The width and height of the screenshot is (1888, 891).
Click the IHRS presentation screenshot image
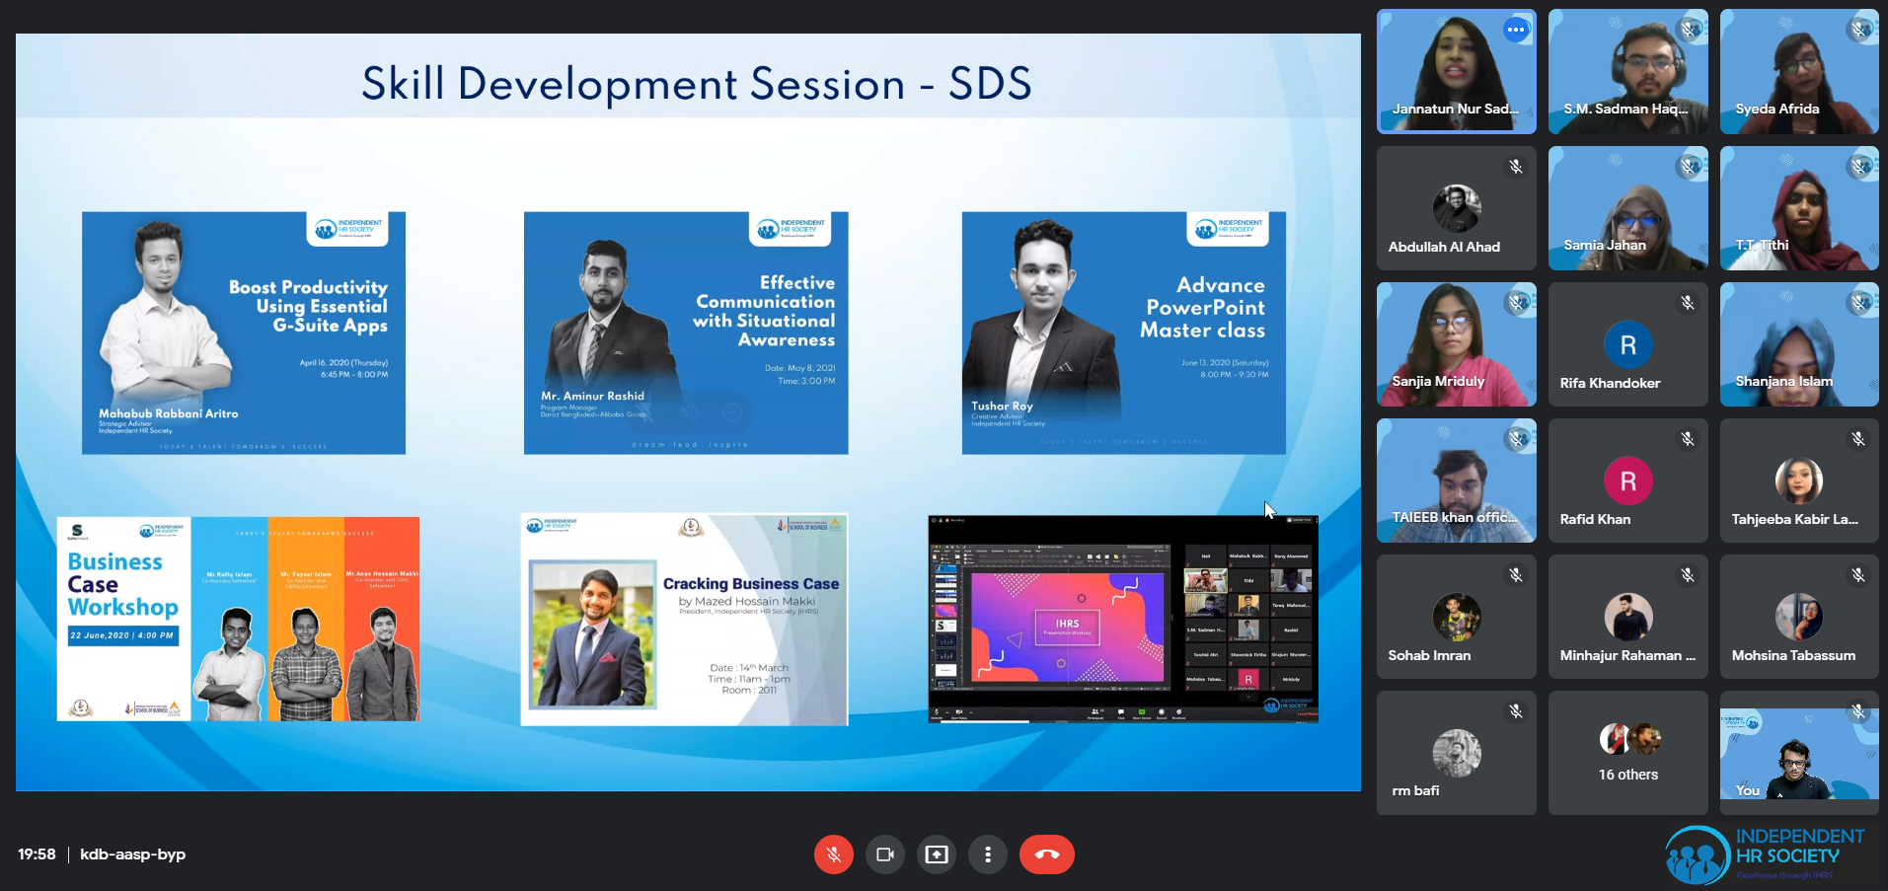click(1123, 619)
